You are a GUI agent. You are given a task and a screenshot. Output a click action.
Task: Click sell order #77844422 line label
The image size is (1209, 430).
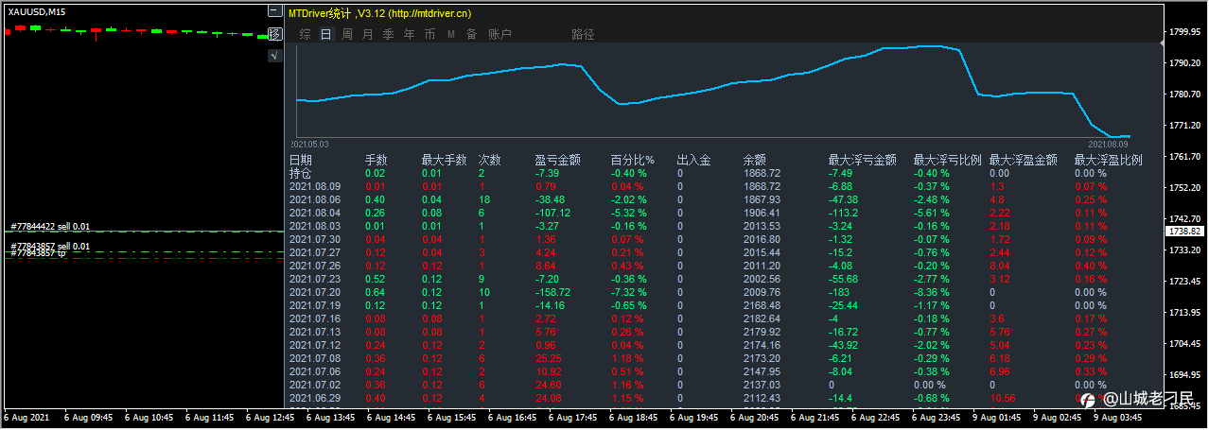coord(50,227)
